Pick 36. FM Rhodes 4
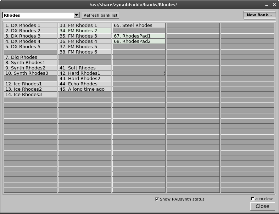279x214 pixels. [84, 41]
